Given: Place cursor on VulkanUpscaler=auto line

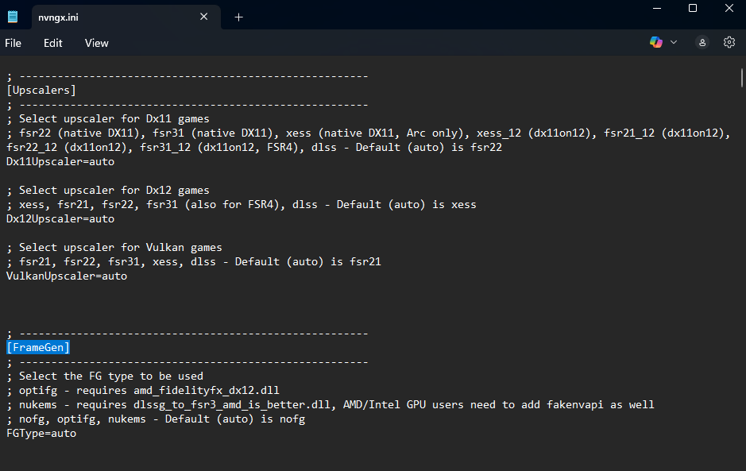Looking at the screenshot, I should click(x=67, y=276).
